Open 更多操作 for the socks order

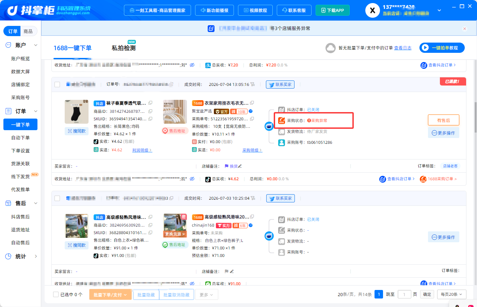pyautogui.click(x=443, y=133)
